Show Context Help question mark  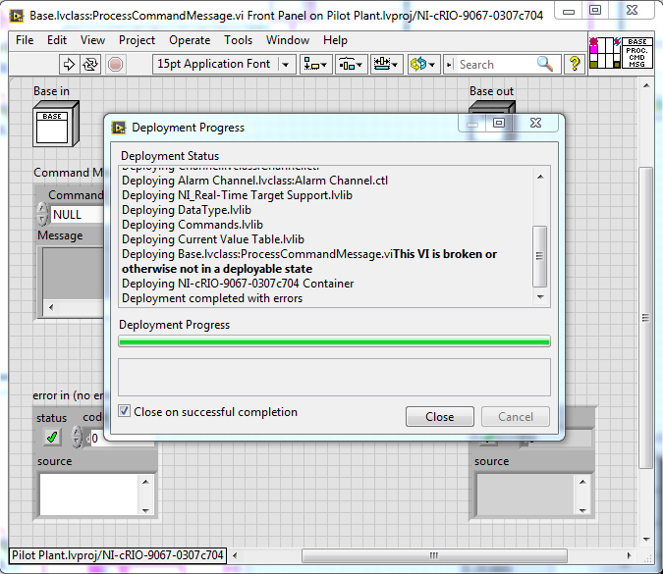click(x=575, y=64)
